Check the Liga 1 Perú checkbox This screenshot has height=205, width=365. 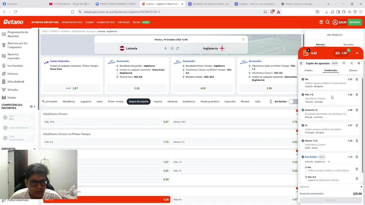(32, 117)
